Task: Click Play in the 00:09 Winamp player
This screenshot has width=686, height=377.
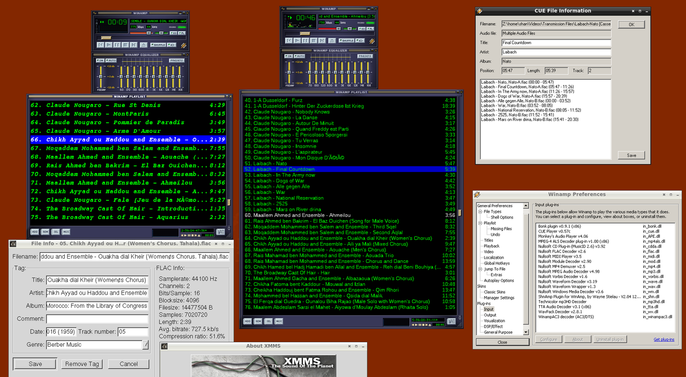Action: click(x=109, y=45)
